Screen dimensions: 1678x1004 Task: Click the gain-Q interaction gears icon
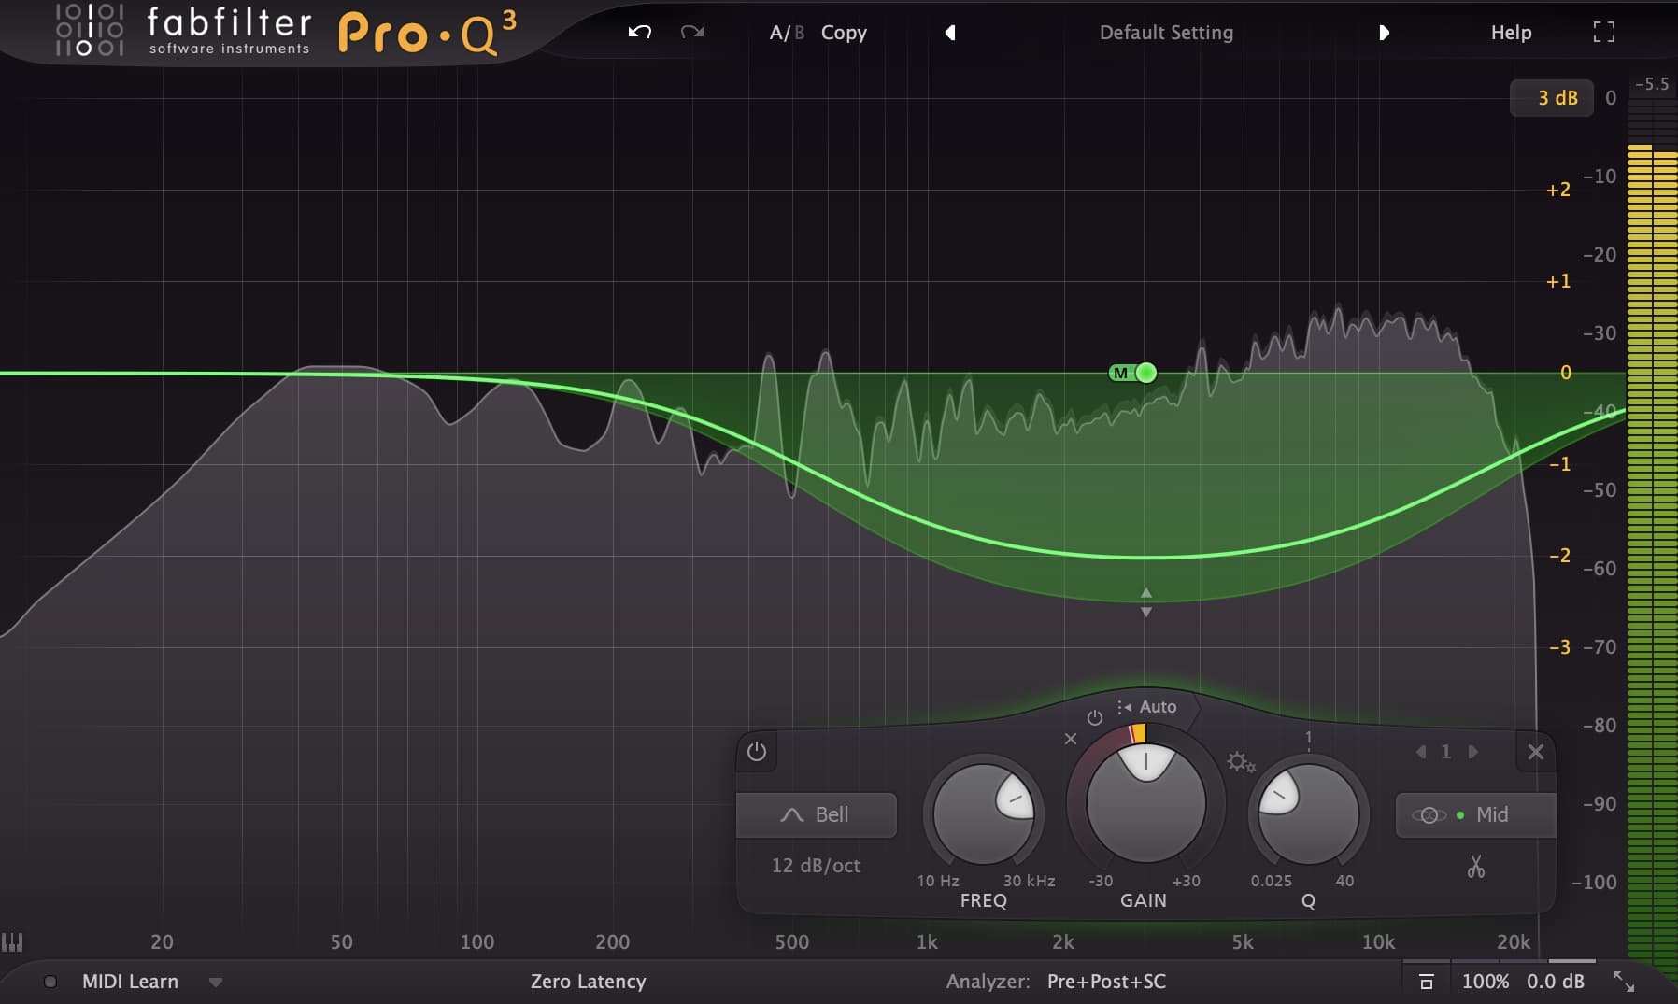point(1241,762)
